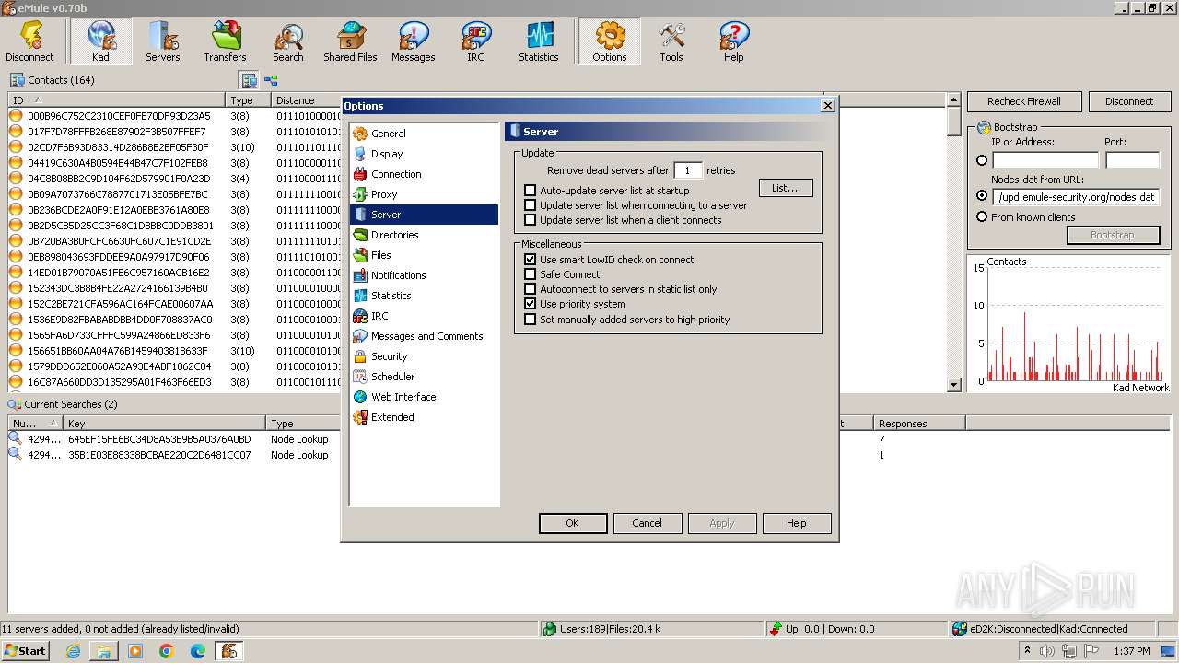The height and width of the screenshot is (663, 1179).
Task: Enable update server list when connecting to server
Action: (x=530, y=205)
